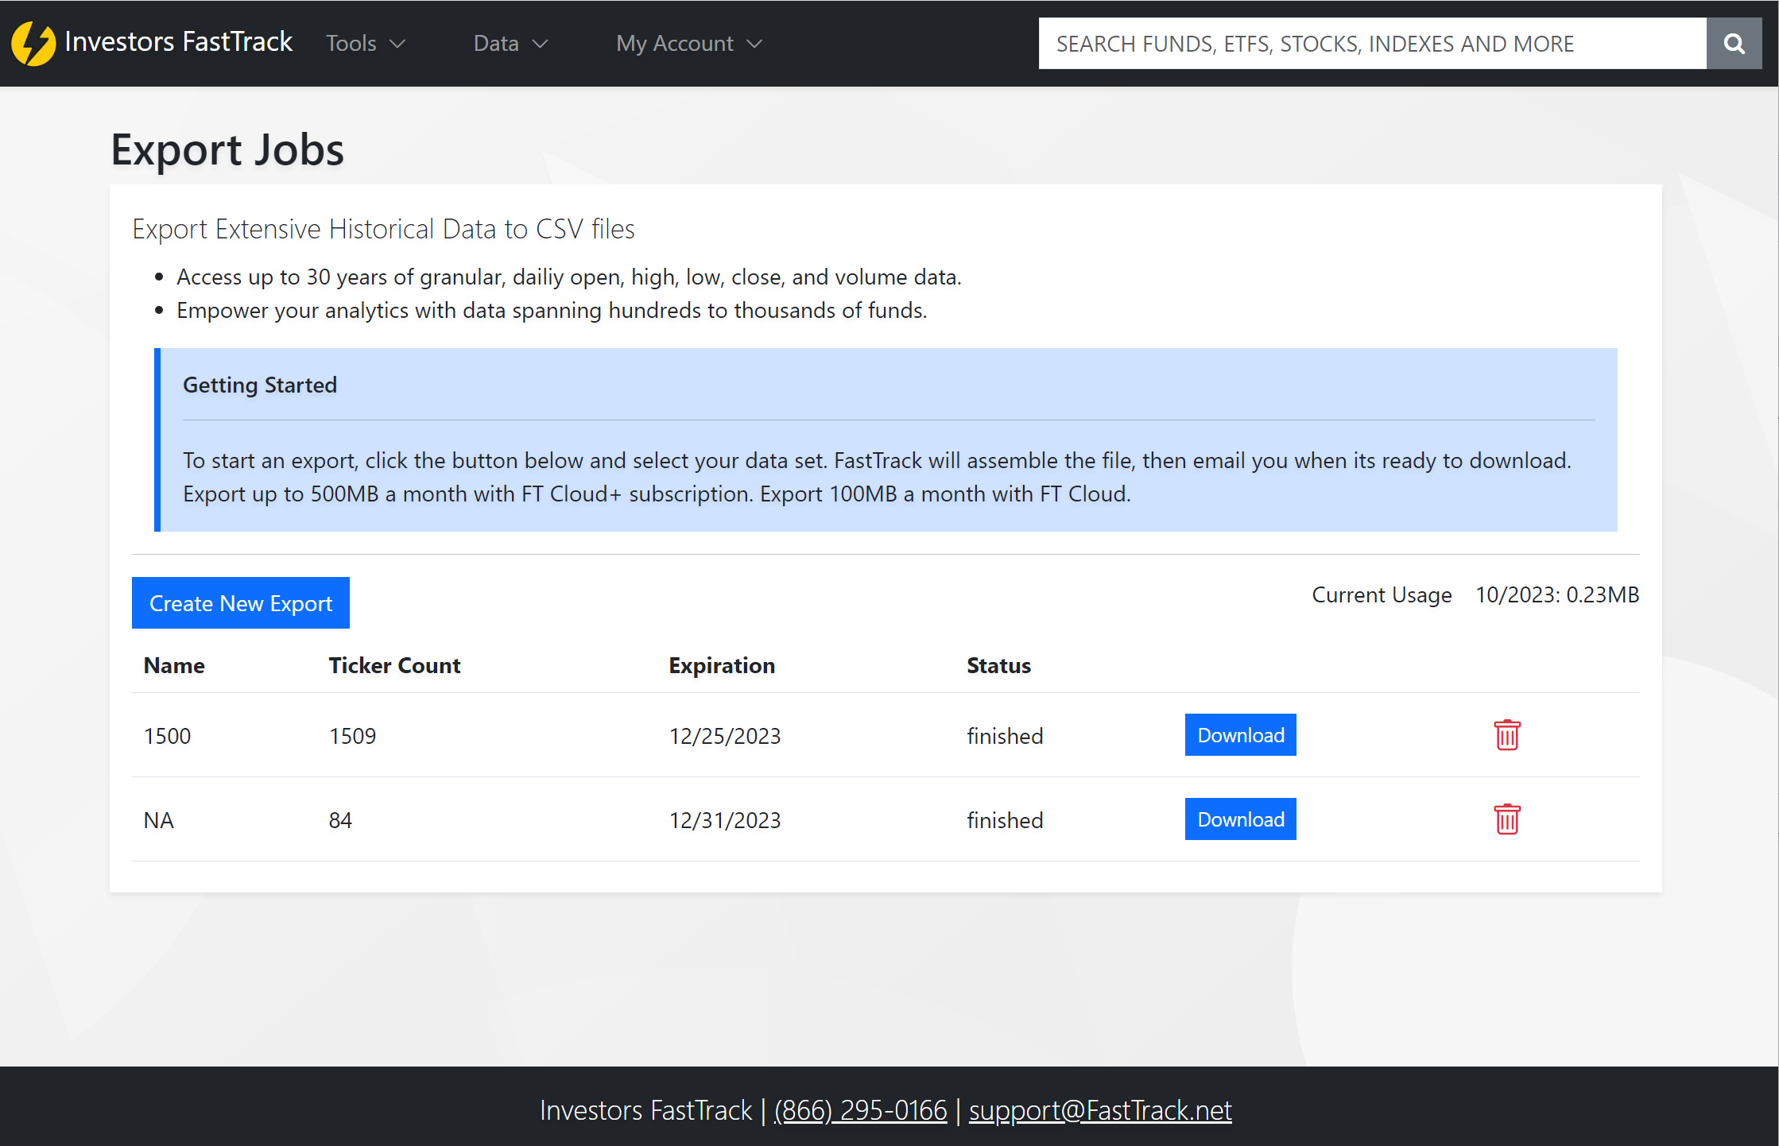The image size is (1779, 1146).
Task: Click the 10/2023: 0.23MB usage value
Action: tap(1557, 595)
